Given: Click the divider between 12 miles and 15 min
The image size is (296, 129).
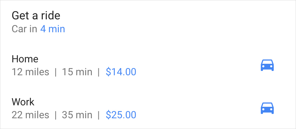Looking at the screenshot, I should coord(55,72).
